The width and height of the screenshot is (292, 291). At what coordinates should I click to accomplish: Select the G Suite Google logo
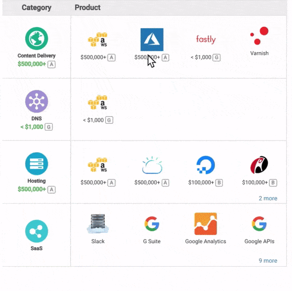152,224
